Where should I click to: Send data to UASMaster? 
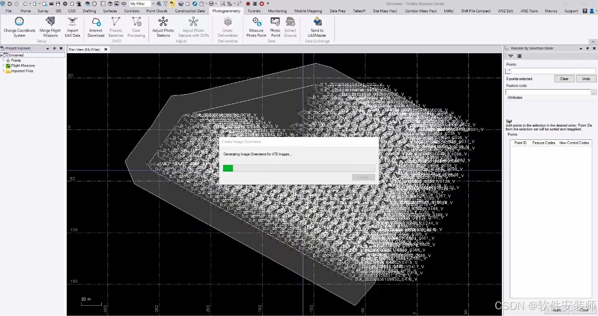point(317,27)
